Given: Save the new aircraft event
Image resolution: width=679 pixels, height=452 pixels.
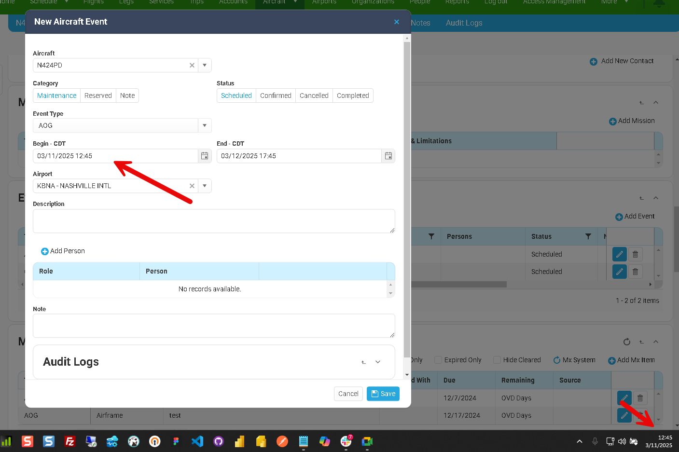Looking at the screenshot, I should 383,394.
